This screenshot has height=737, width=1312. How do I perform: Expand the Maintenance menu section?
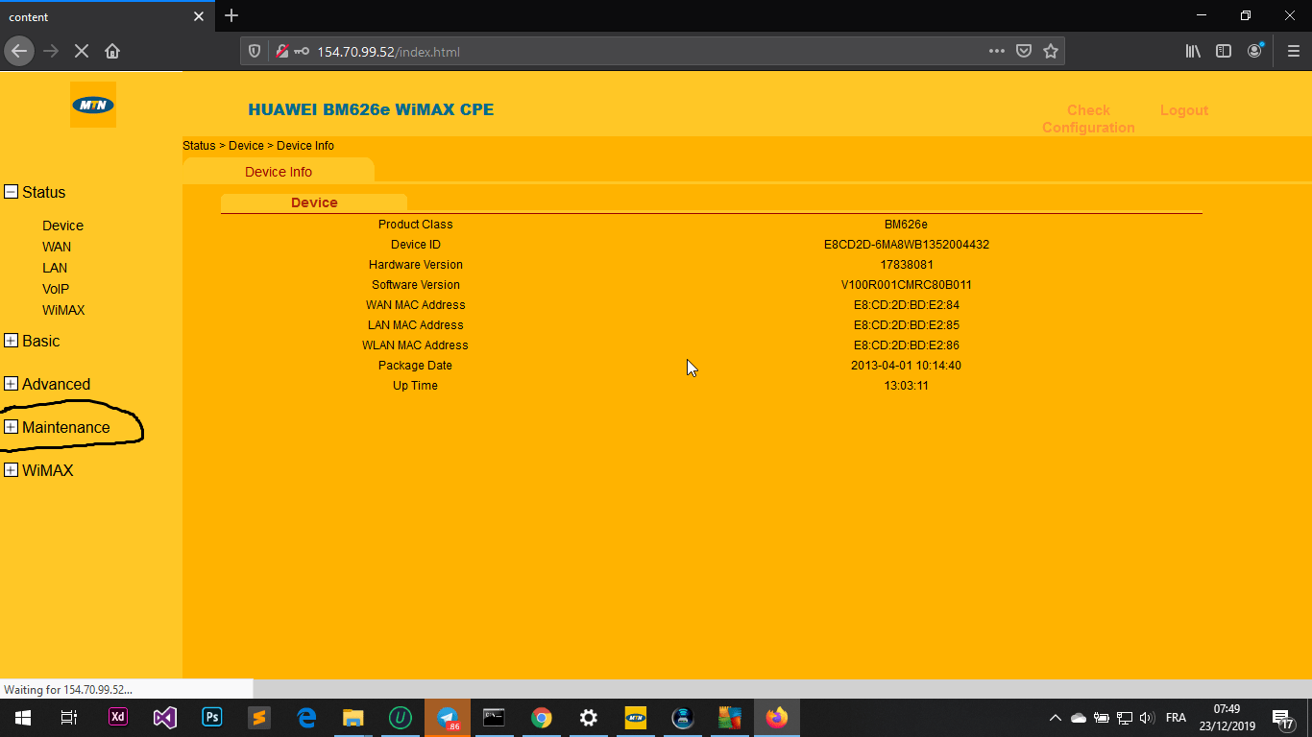[12, 427]
